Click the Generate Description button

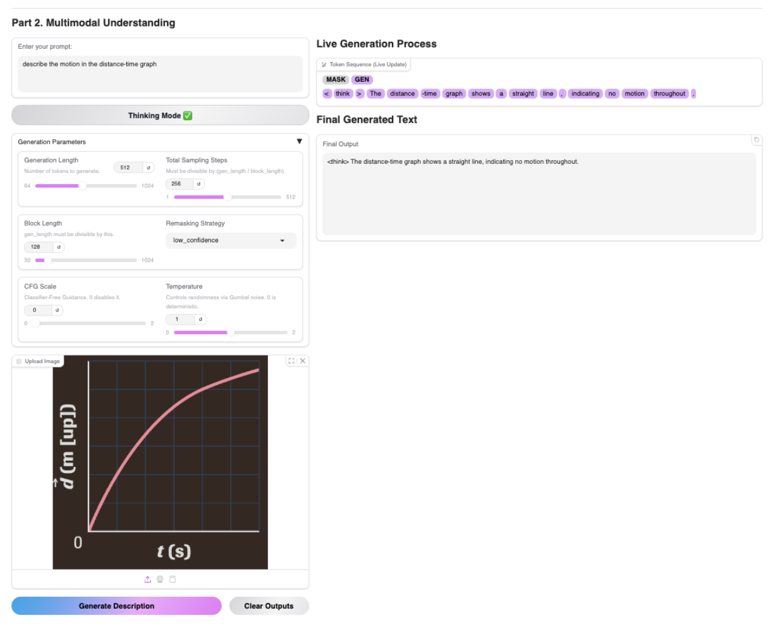click(x=116, y=606)
